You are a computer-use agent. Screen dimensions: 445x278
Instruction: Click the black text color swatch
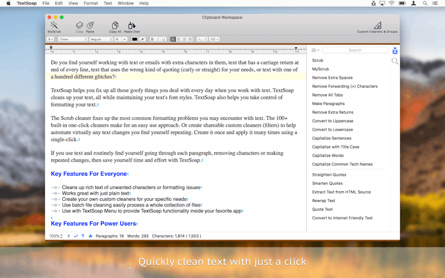135,39
